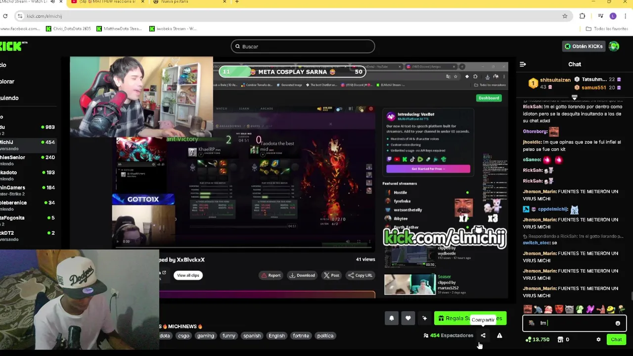
Task: Click the 454 Espectadores viewer count
Action: 449,336
